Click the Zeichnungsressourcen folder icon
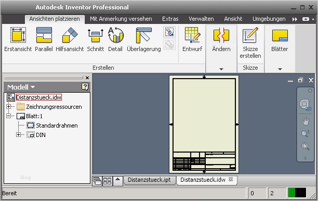The height and width of the screenshot is (201, 318). (21, 107)
